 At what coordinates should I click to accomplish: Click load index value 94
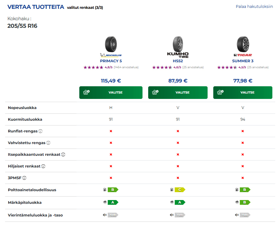(x=243, y=119)
